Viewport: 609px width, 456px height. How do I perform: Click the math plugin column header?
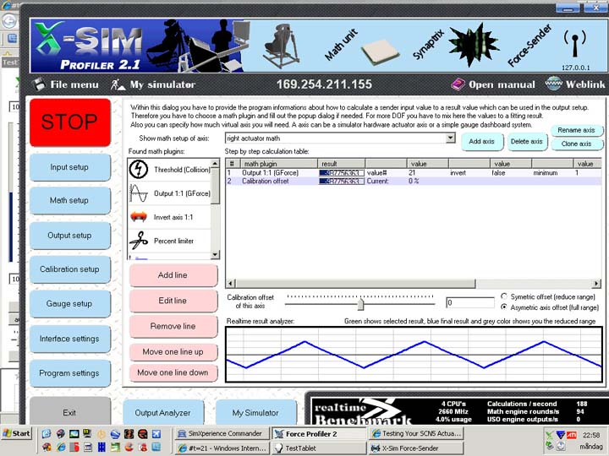279,164
